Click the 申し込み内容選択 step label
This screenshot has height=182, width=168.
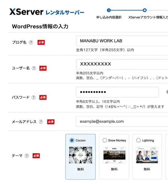click(x=109, y=17)
